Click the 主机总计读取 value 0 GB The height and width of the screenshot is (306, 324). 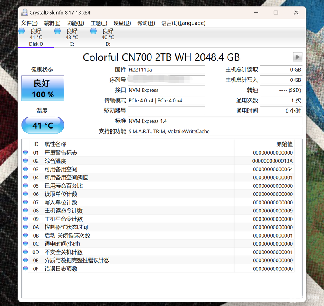[281, 70]
